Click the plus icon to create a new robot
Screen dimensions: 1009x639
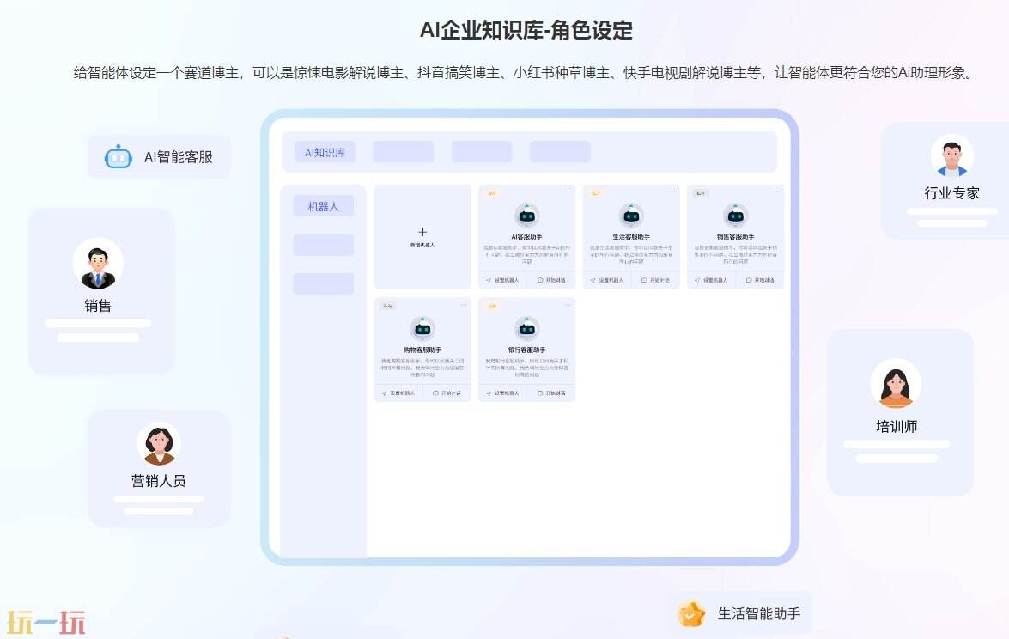pos(422,232)
